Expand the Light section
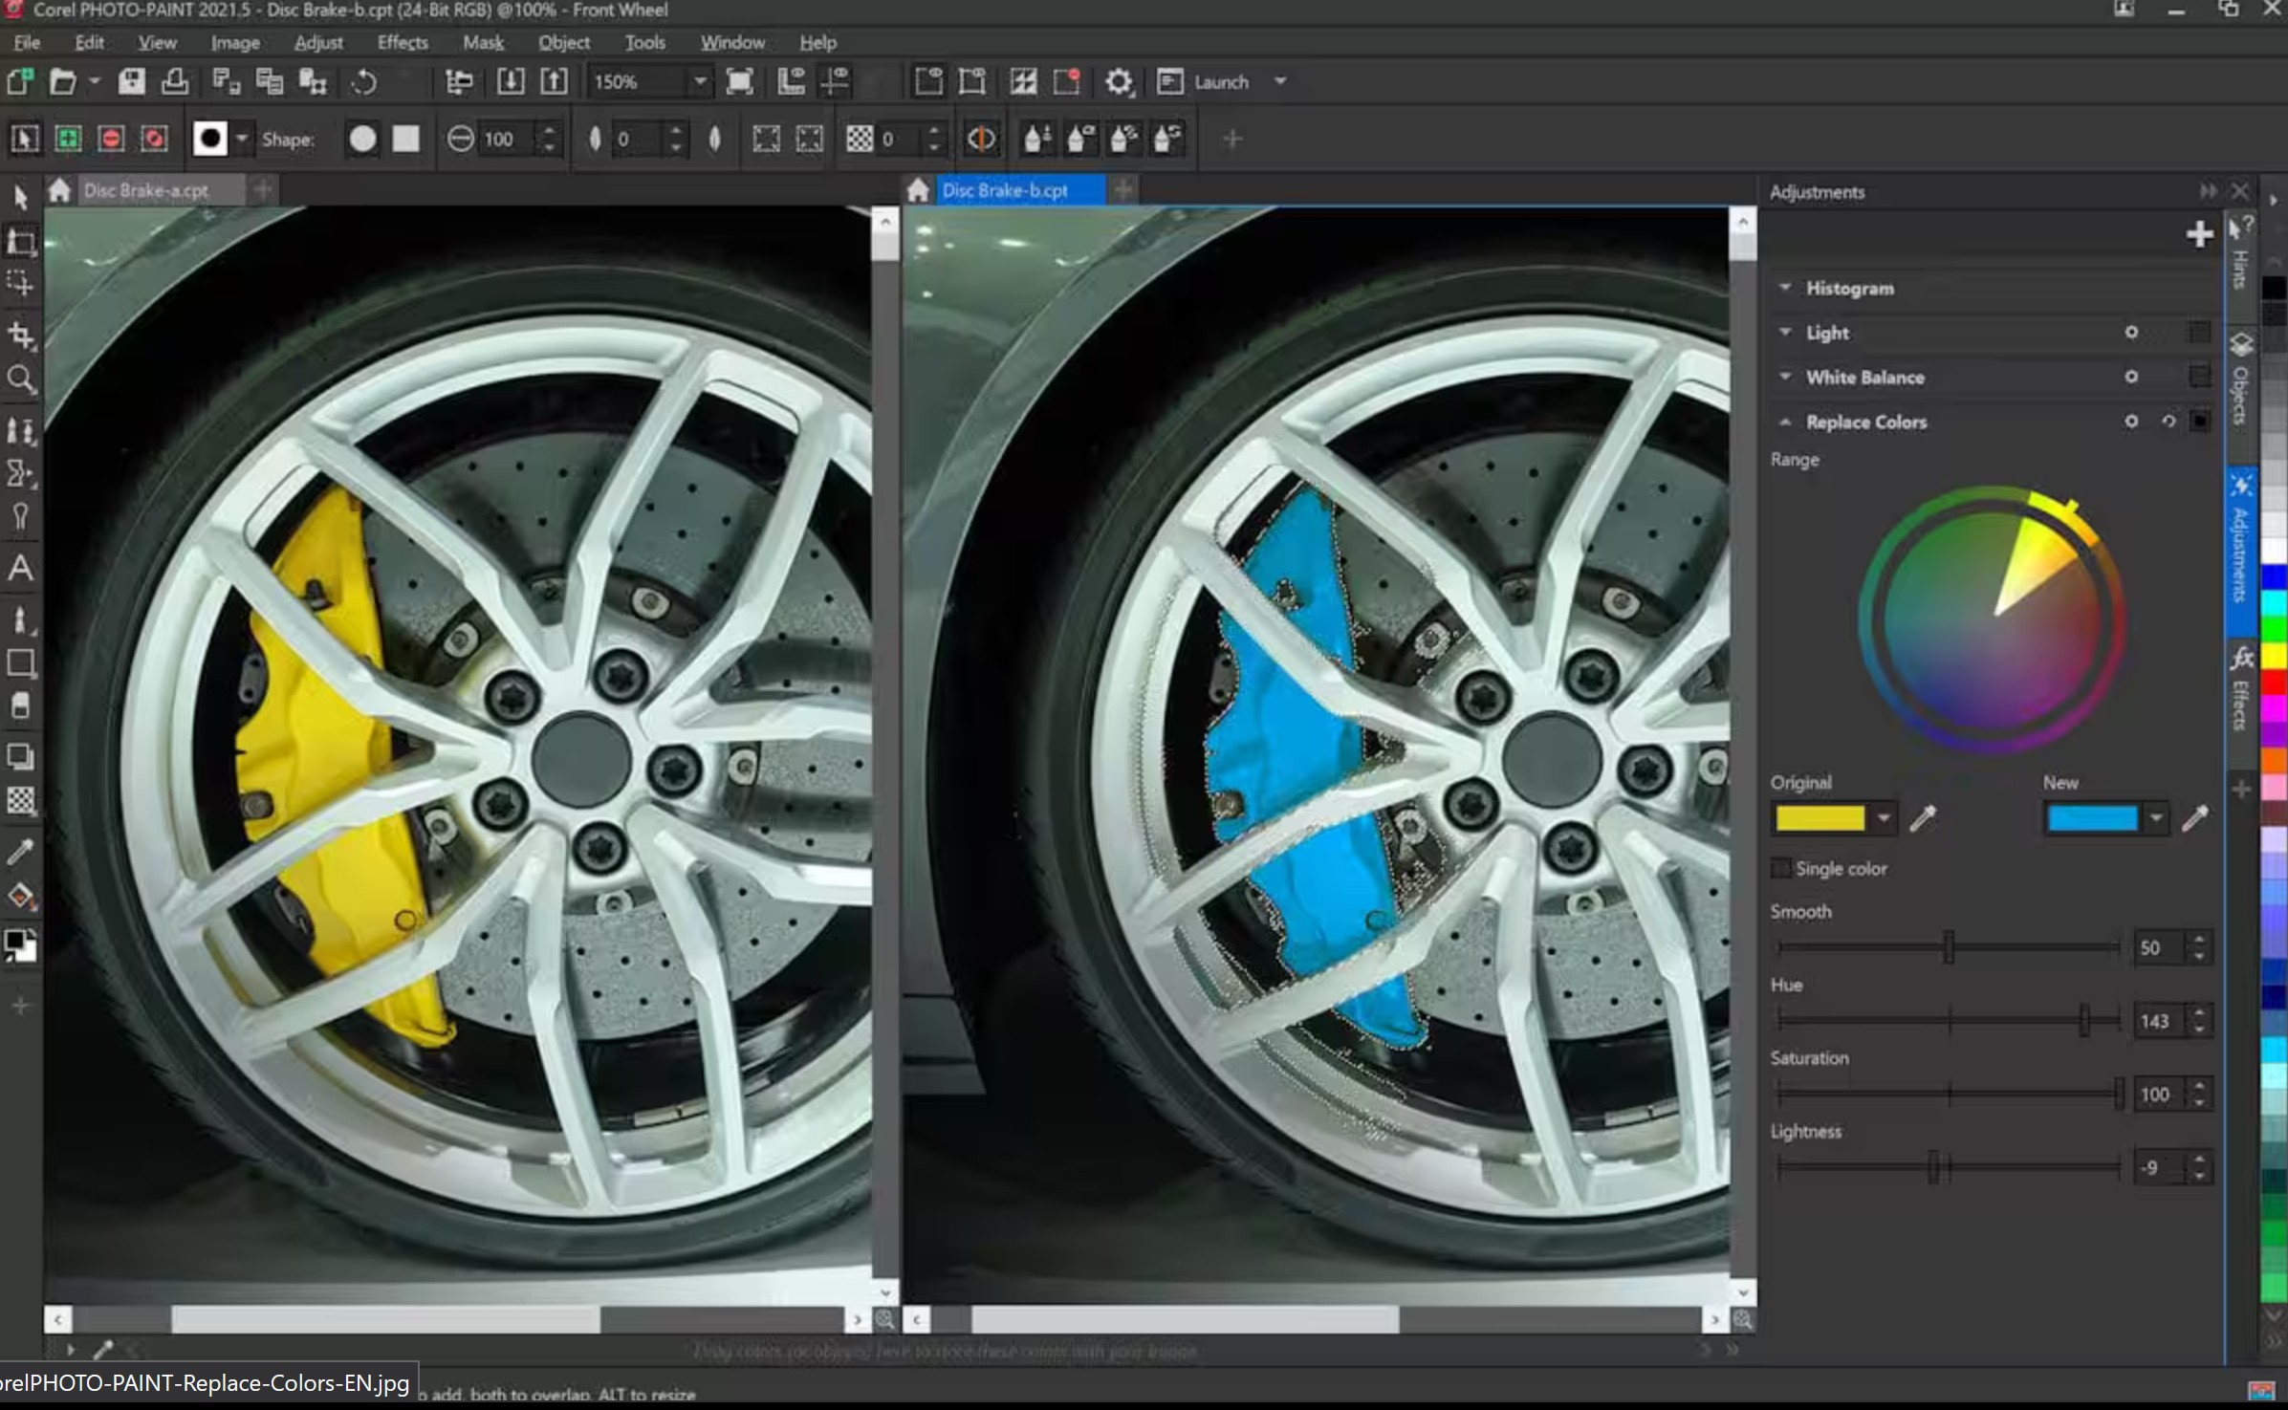2288x1410 pixels. pos(1784,332)
